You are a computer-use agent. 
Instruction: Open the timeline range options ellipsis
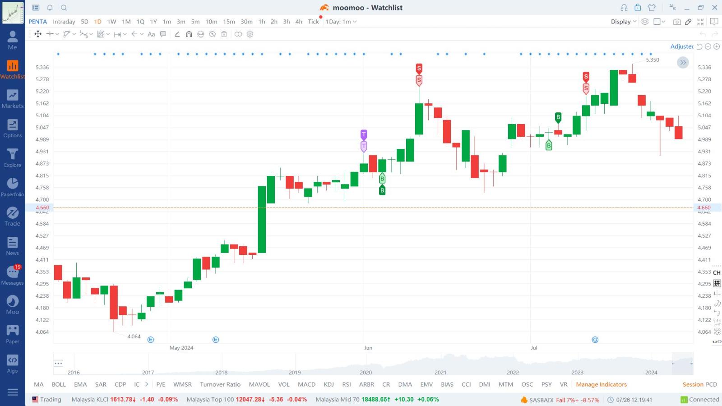58,363
